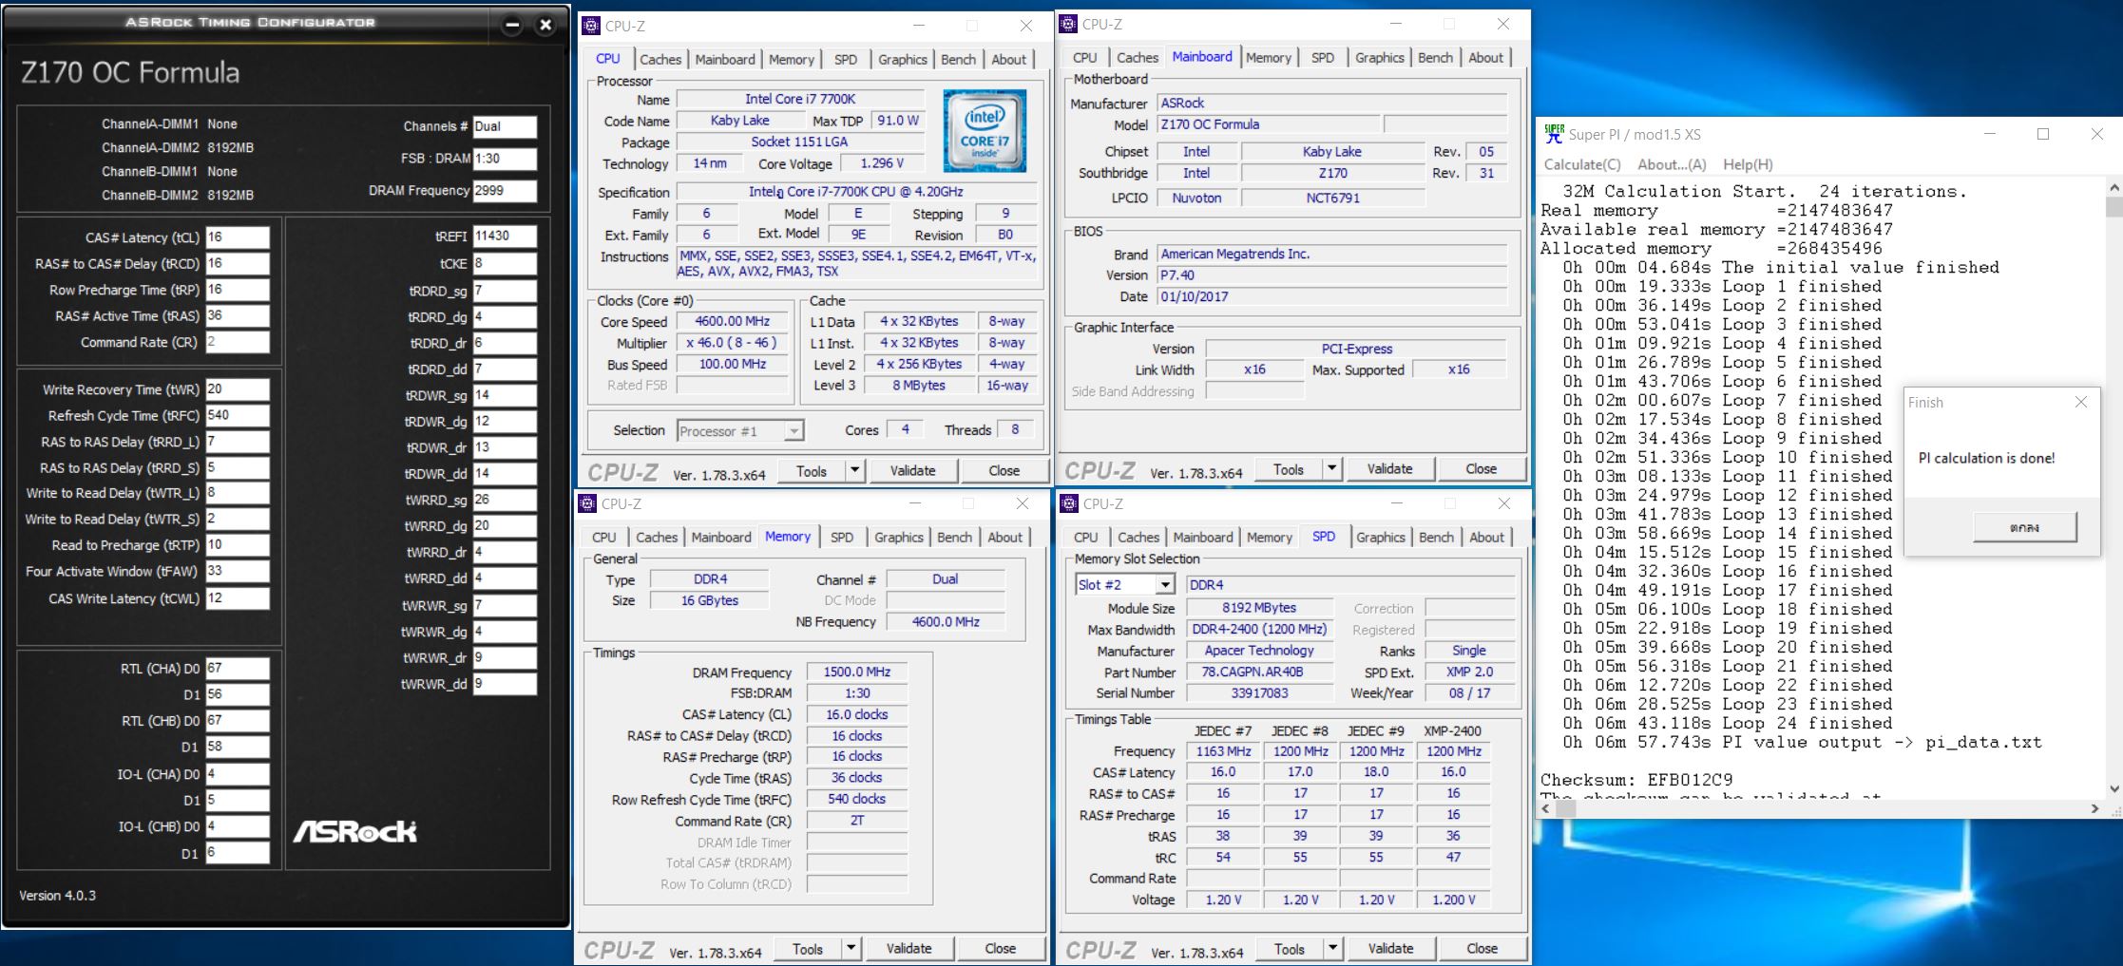Close the ASRock Timing Configurator window
The height and width of the screenshot is (966, 2123).
[x=545, y=26]
